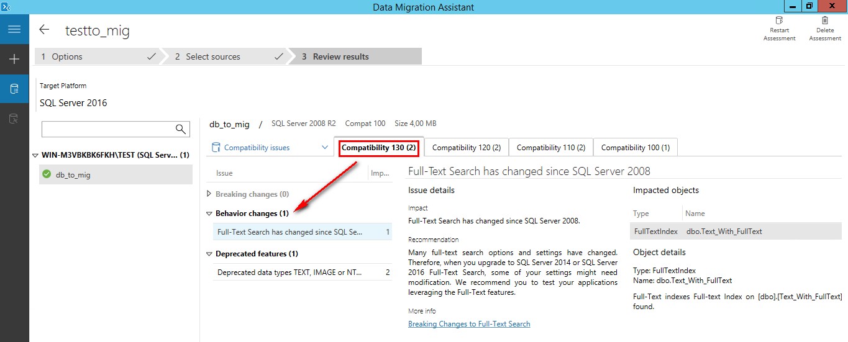Restore down the application window

tap(809, 6)
